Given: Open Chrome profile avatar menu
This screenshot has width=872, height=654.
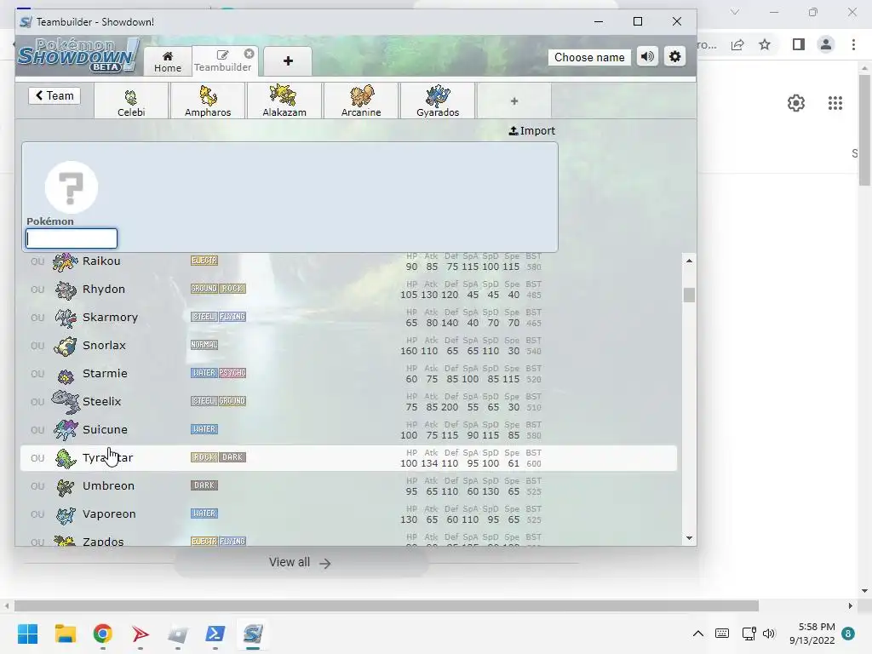Looking at the screenshot, I should click(x=826, y=44).
